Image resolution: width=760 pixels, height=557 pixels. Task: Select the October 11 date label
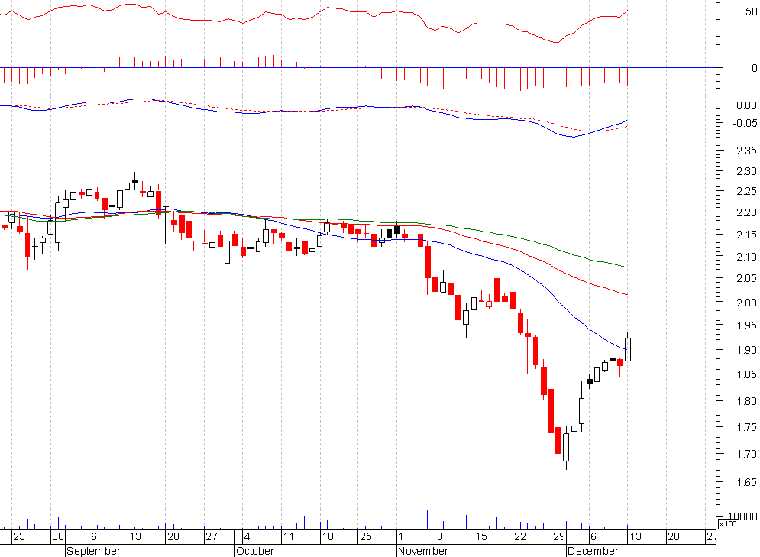[289, 536]
